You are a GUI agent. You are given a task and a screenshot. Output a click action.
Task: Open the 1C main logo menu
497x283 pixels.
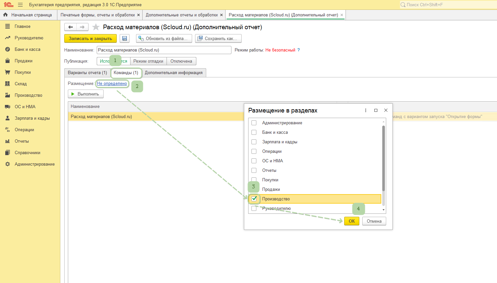(x=9, y=5)
